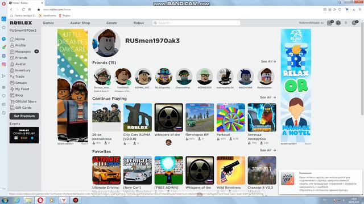Click the heart bookmark icon in the address bar

pos(340,10)
